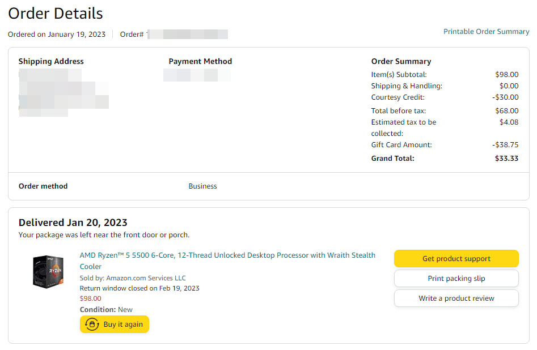Click the Ordered on January 19, 2023 text
This screenshot has width=537, height=350.
[x=57, y=35]
